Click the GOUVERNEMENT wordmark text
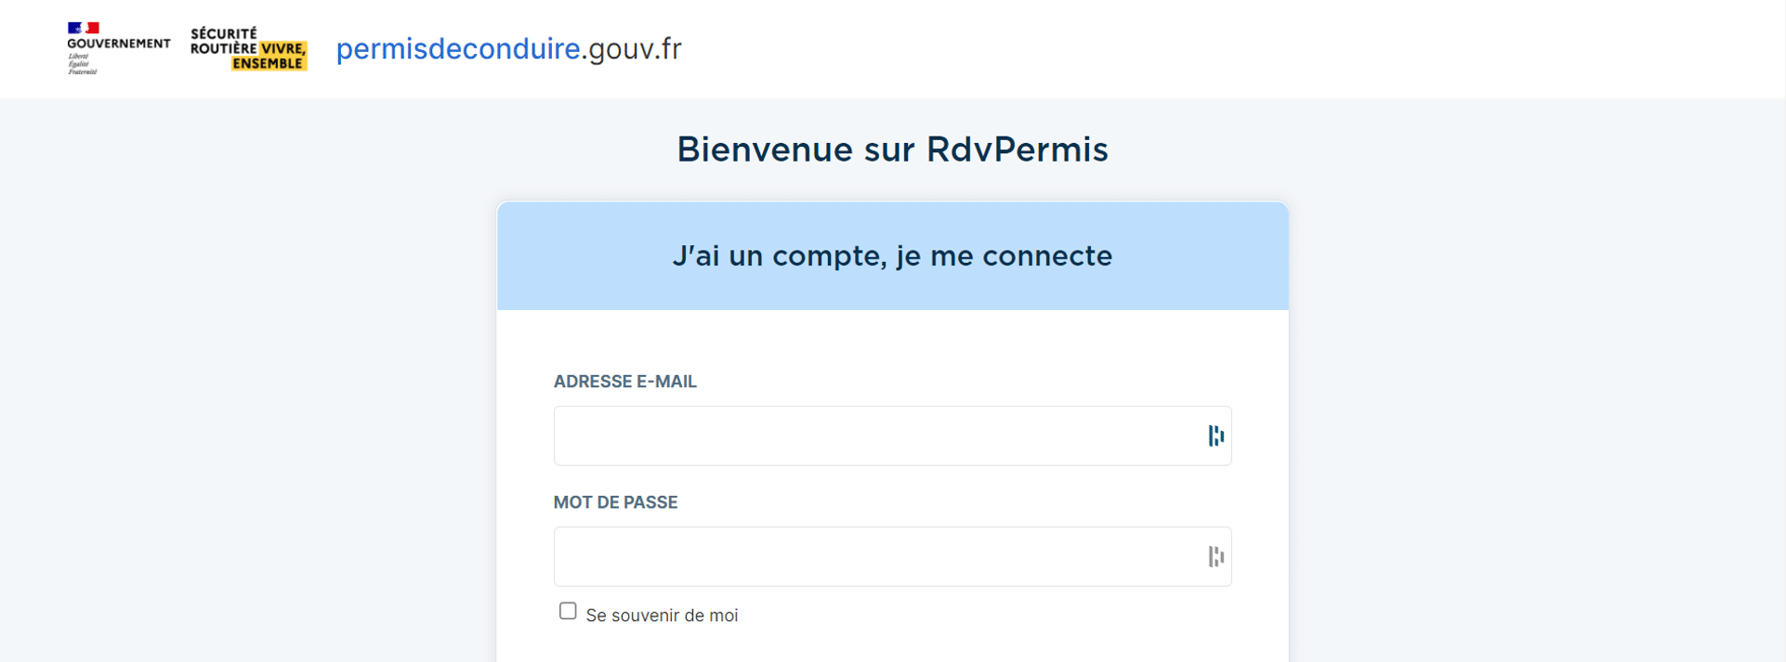 click(119, 44)
